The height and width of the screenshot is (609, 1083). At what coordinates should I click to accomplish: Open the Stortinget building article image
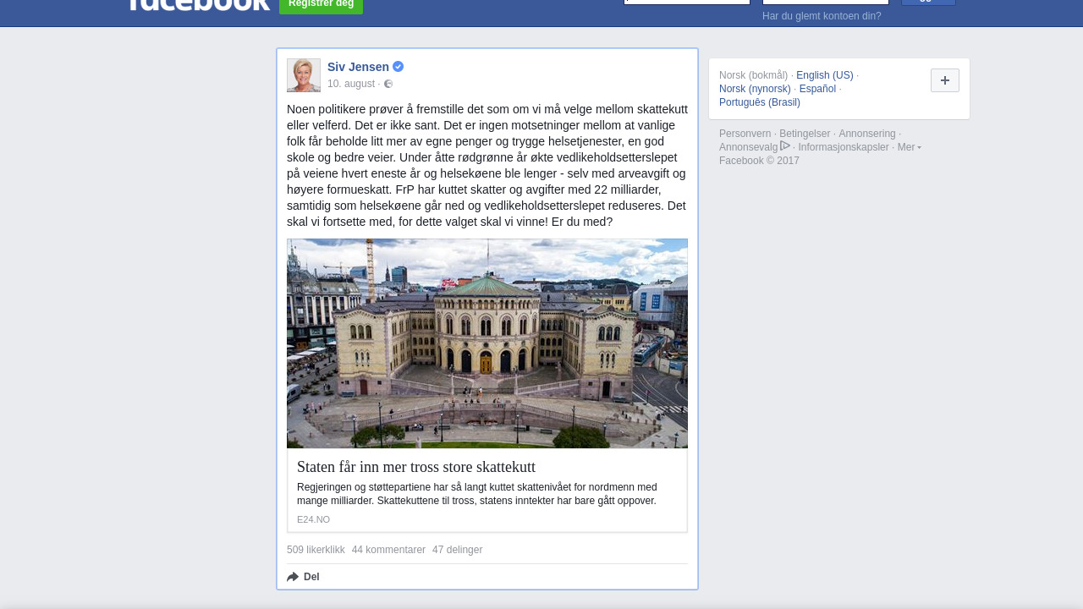pyautogui.click(x=487, y=343)
